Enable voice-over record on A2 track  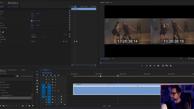(61, 100)
